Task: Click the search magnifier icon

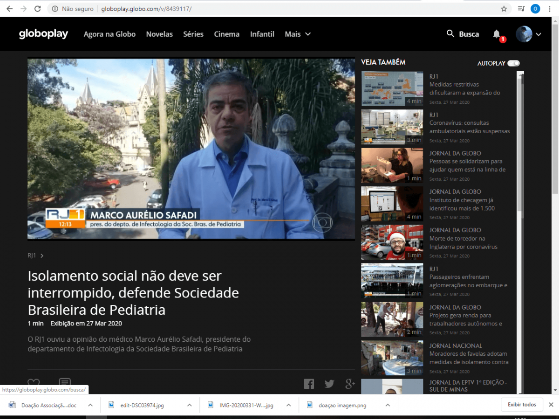Action: pyautogui.click(x=450, y=34)
